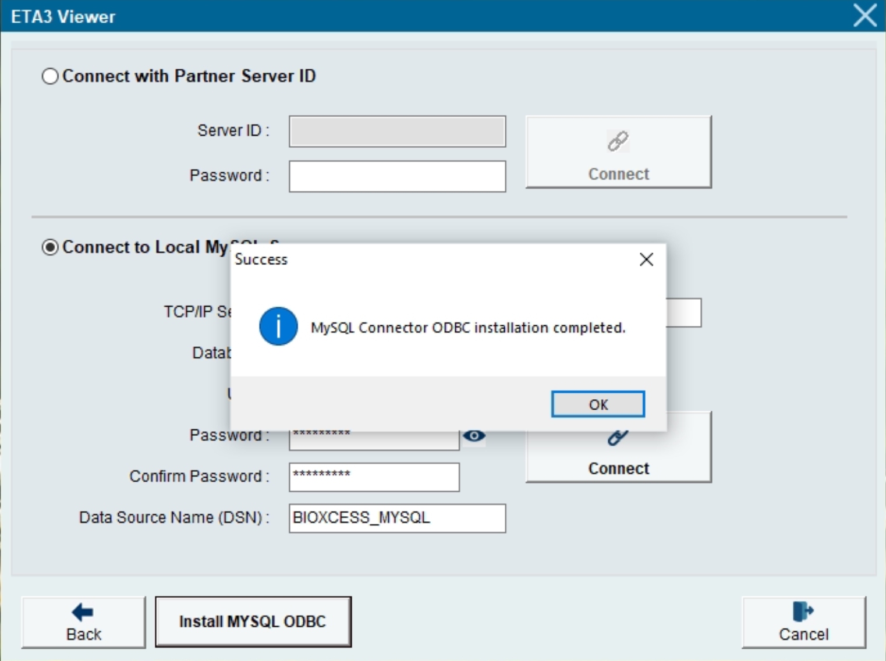Click the blue info icon in Success dialog

(x=278, y=326)
